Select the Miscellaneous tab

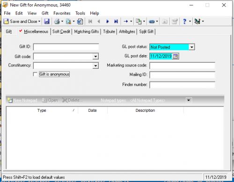(34, 31)
